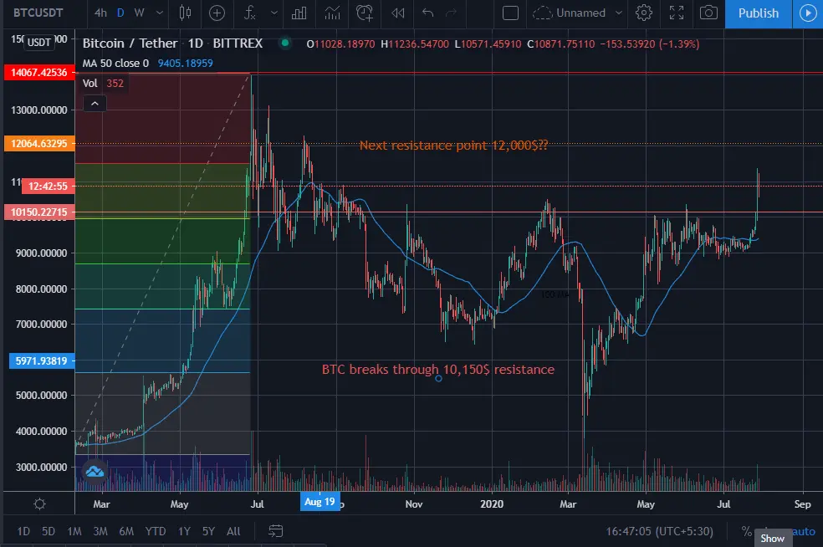The image size is (823, 547).
Task: Click the 14067.42536 red price label
Action: (x=39, y=73)
